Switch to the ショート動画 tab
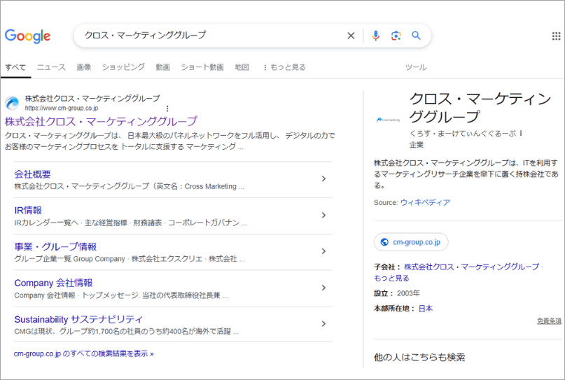The image size is (565, 380). point(202,67)
